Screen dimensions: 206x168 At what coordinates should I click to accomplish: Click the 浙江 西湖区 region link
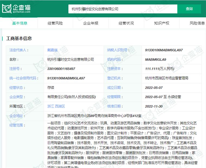[x=56, y=106]
